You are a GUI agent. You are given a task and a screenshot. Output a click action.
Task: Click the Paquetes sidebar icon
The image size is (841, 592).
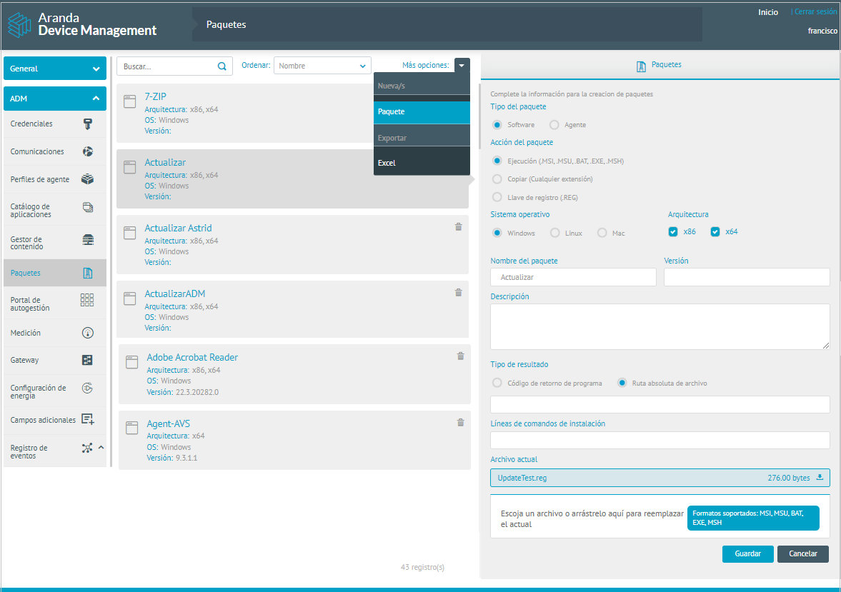(88, 273)
